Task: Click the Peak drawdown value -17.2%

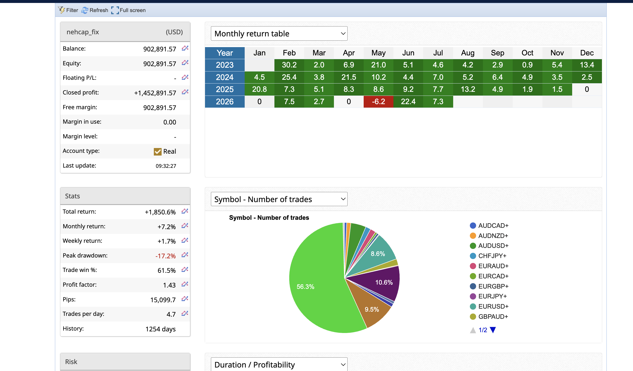Action: (166, 256)
